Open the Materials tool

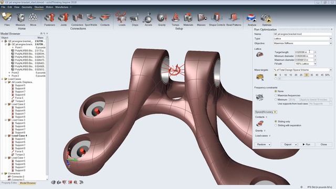(x=188, y=18)
